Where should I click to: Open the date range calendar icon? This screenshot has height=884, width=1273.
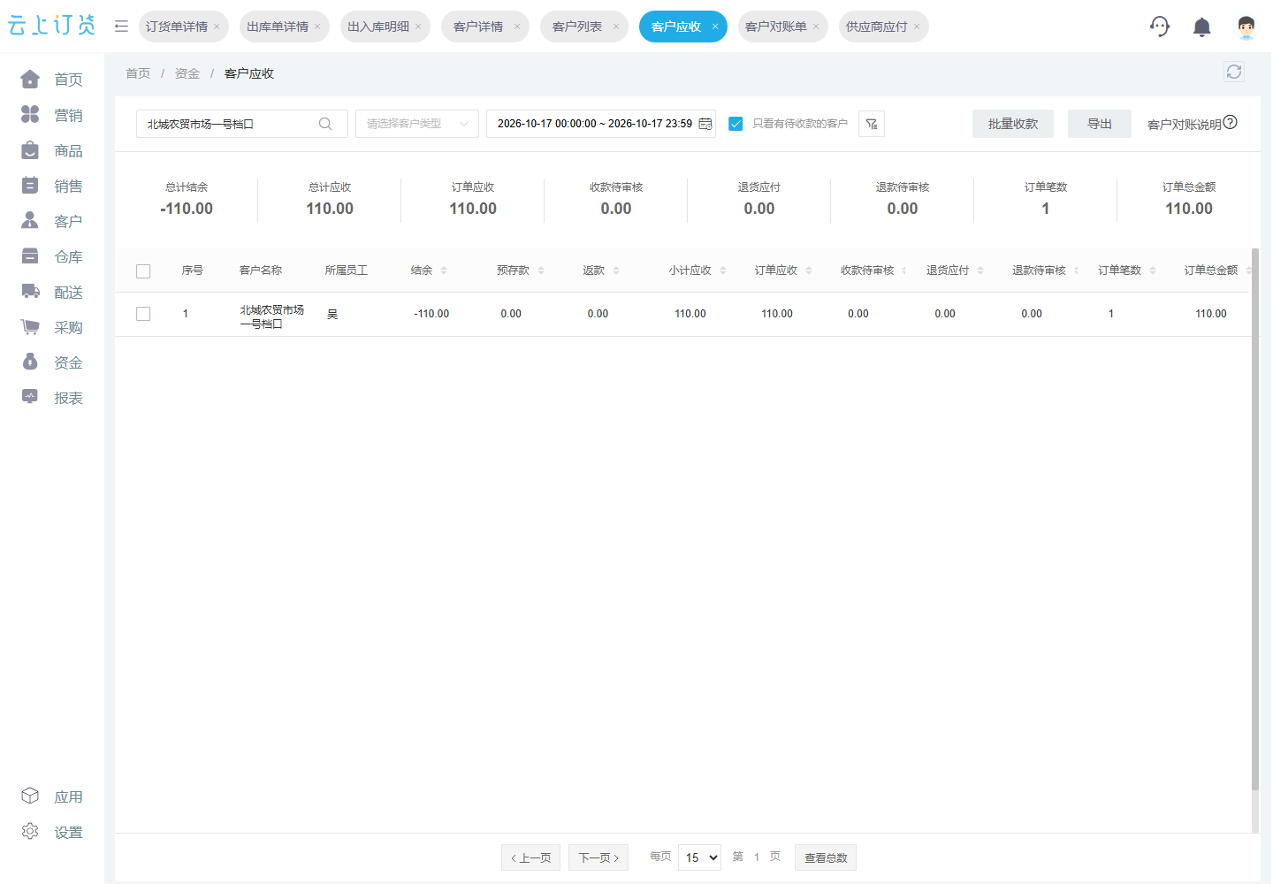[x=705, y=124]
